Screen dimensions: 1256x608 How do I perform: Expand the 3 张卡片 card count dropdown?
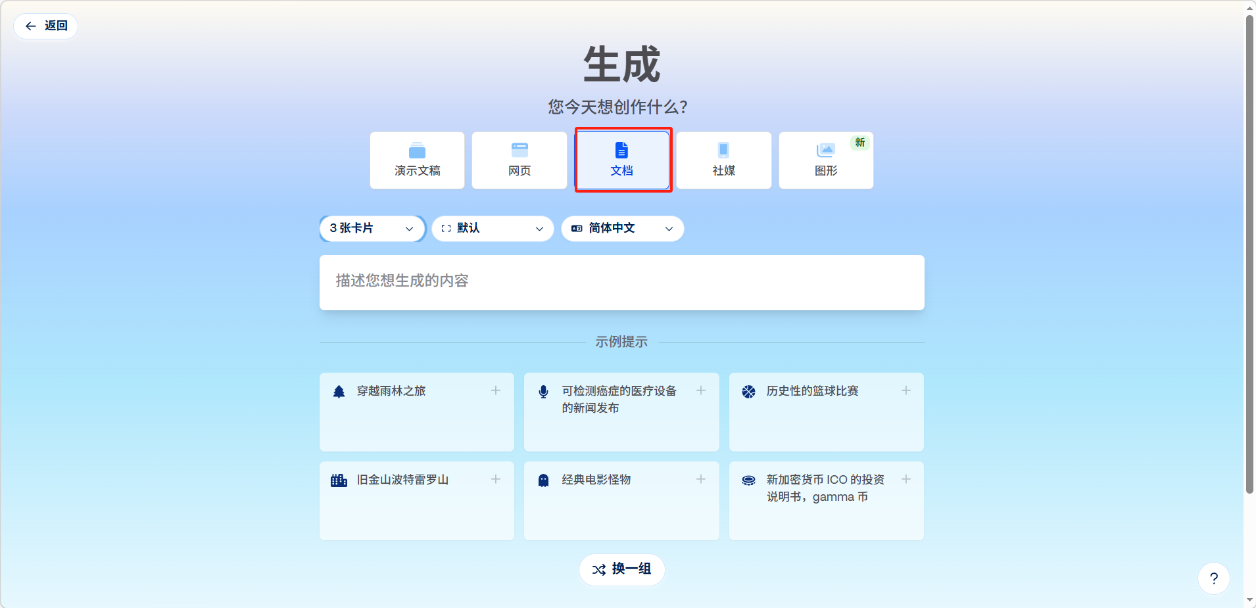pyautogui.click(x=372, y=229)
